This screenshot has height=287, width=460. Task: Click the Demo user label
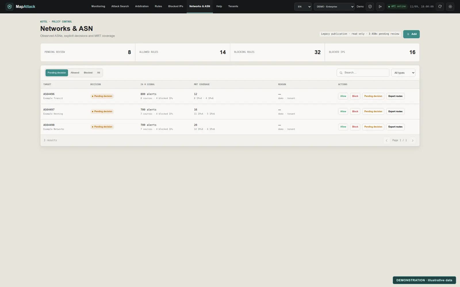coord(360,7)
